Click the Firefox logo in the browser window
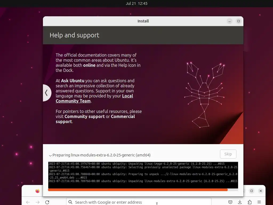The image size is (273, 205). click(x=37, y=191)
